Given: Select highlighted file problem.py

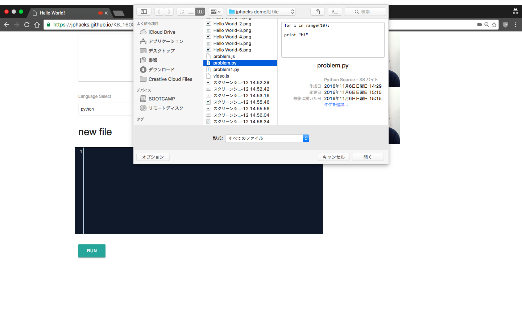Looking at the screenshot, I should 240,63.
